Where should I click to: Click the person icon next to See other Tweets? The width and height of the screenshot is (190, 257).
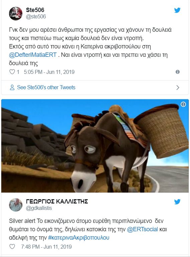pyautogui.click(x=12, y=87)
